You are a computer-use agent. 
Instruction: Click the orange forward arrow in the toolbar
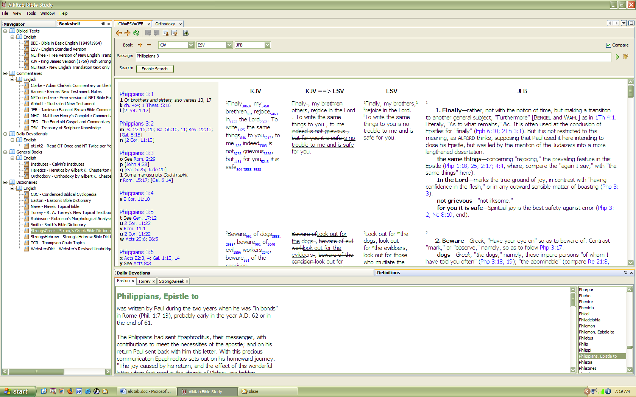pos(128,33)
